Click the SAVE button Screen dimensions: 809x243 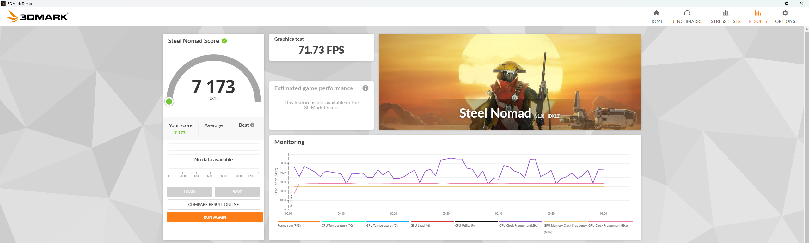[x=237, y=192]
